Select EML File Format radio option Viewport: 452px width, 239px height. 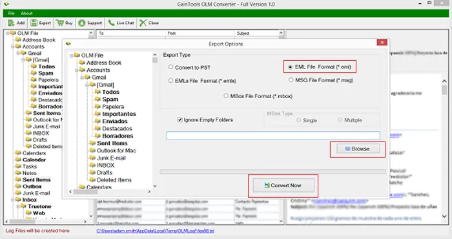coord(290,67)
